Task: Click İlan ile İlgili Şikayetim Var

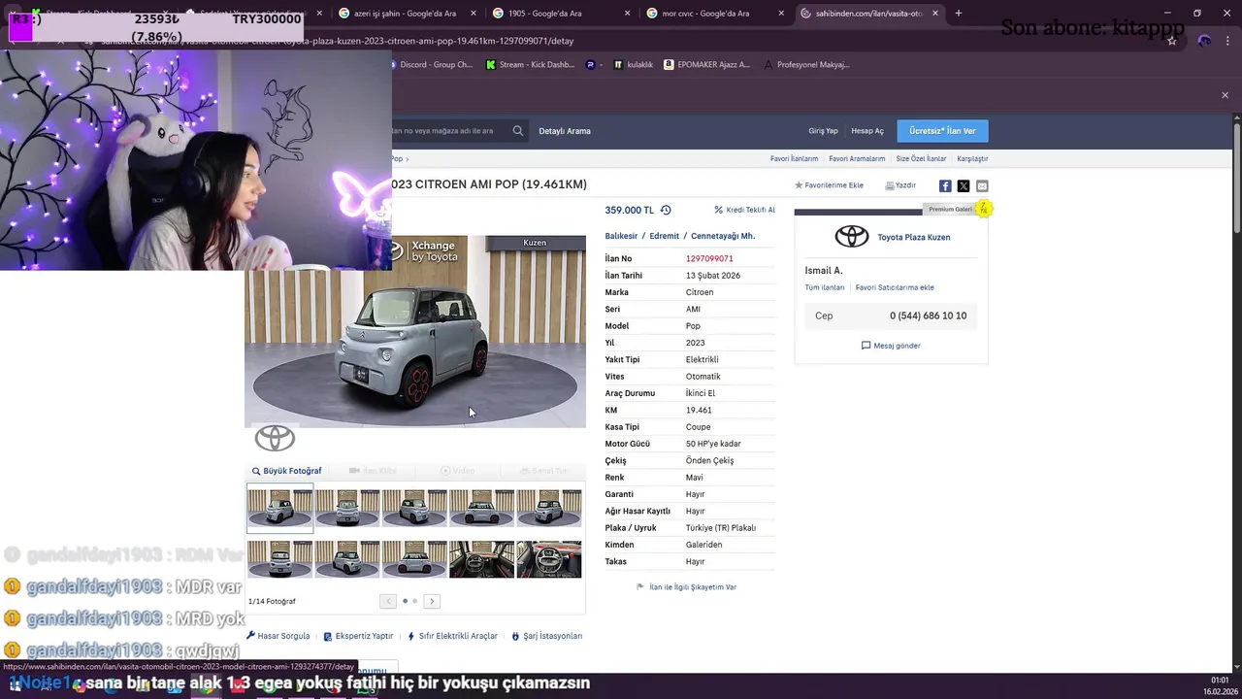Action: [x=686, y=587]
